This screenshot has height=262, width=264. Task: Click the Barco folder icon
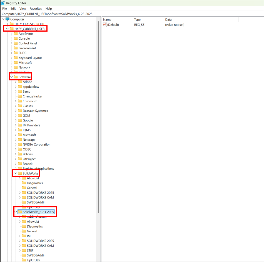pos(20,91)
